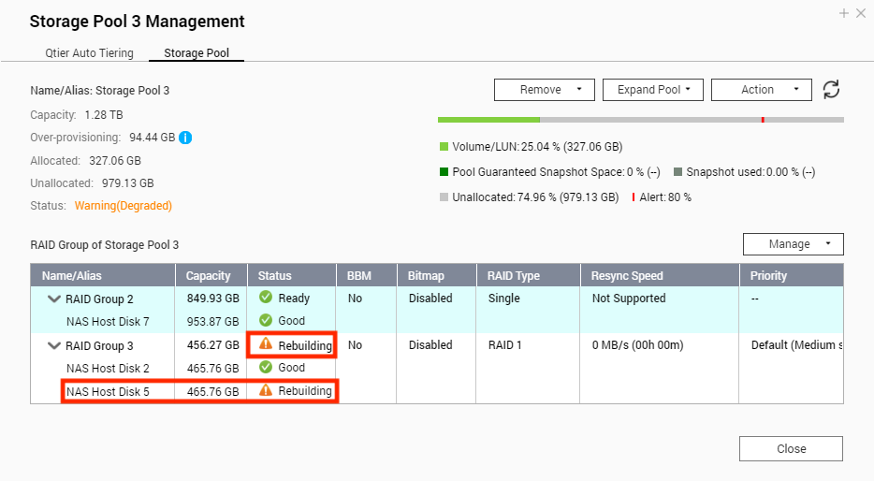Viewport: 874px width, 481px height.
Task: Select the Storage Pool tab
Action: [x=197, y=53]
